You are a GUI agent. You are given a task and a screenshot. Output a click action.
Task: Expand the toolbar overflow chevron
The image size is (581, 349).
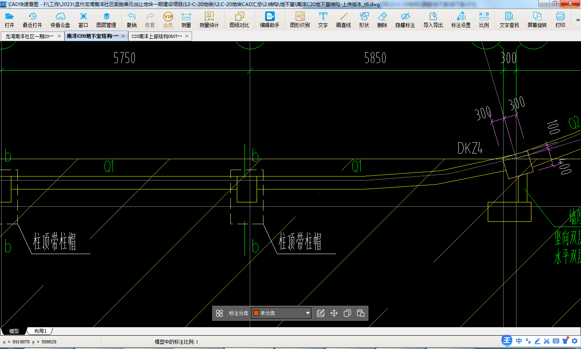(577, 20)
